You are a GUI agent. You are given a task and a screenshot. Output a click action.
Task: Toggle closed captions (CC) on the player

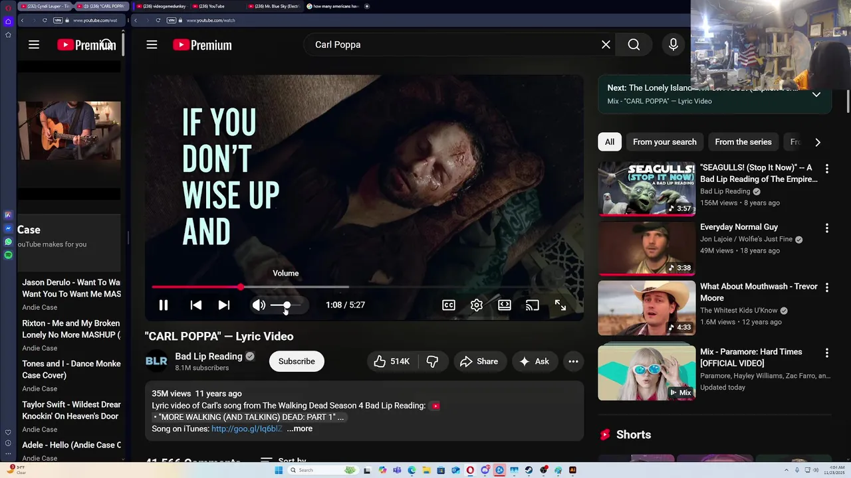pos(449,305)
